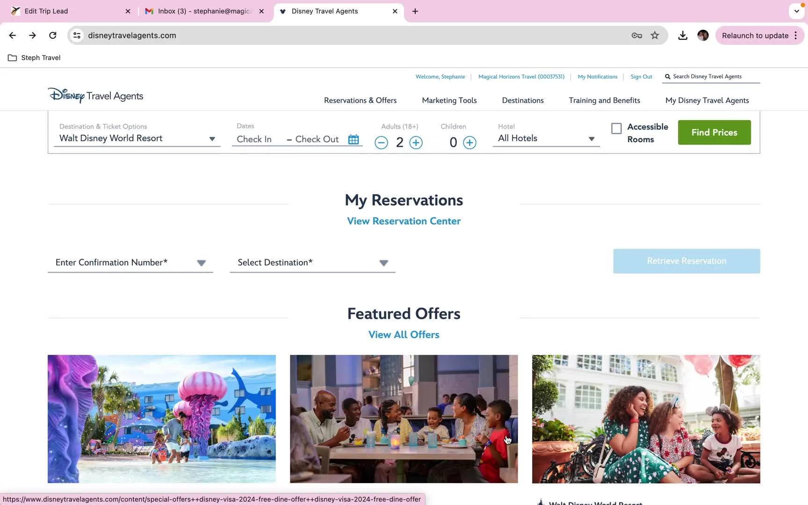Open browser downloads
This screenshot has height=505, width=808.
pyautogui.click(x=683, y=36)
